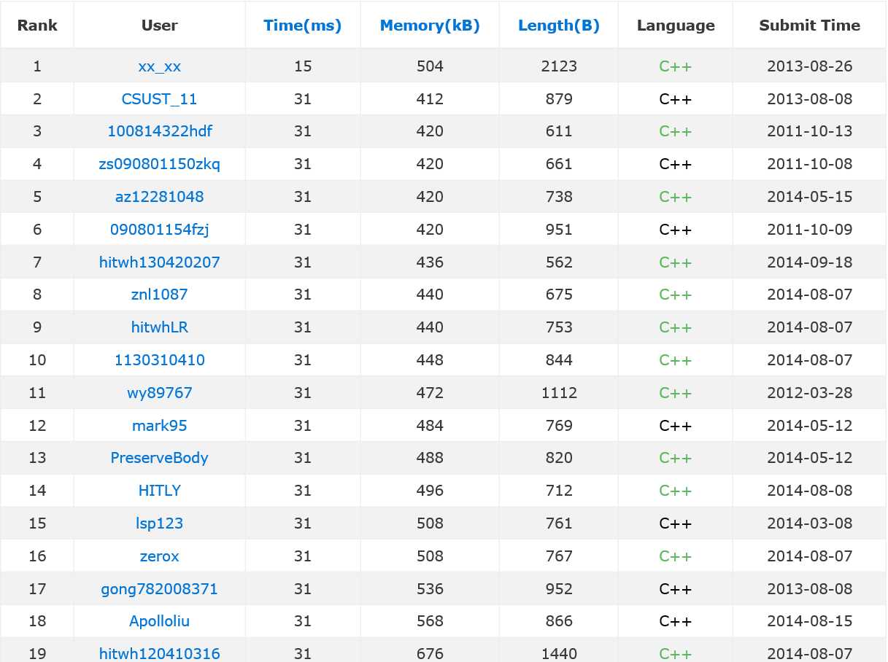View HITLY's green C++ source code
This screenshot has height=662, width=888.
coord(676,491)
